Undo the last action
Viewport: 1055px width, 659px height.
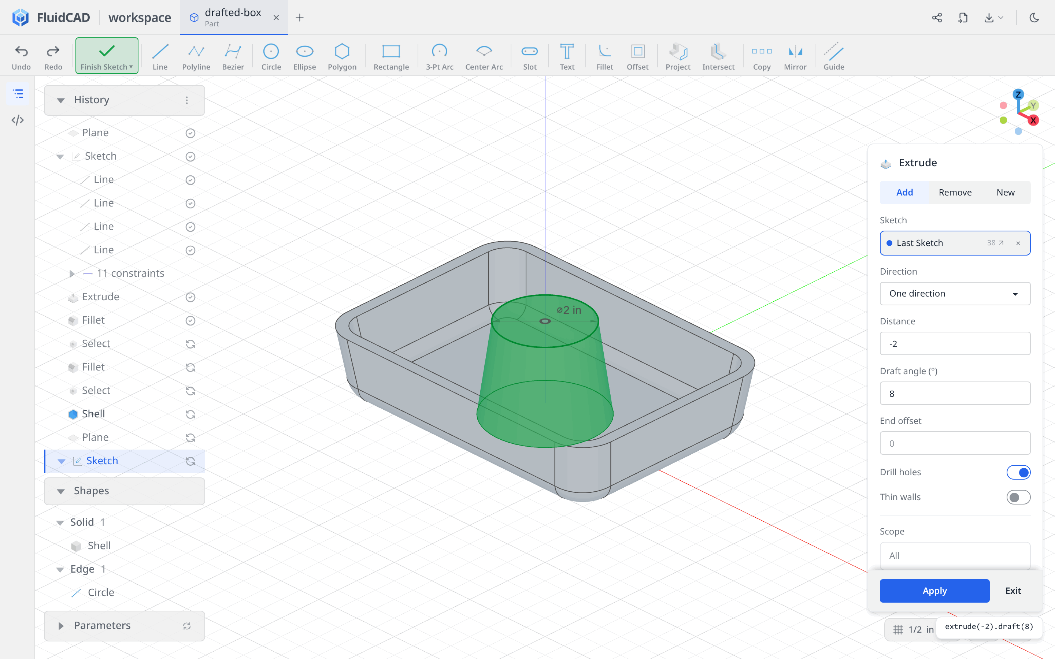(x=21, y=57)
